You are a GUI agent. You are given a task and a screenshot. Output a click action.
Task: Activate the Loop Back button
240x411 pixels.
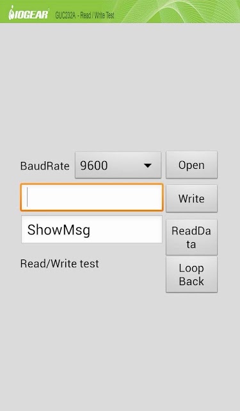tap(191, 274)
